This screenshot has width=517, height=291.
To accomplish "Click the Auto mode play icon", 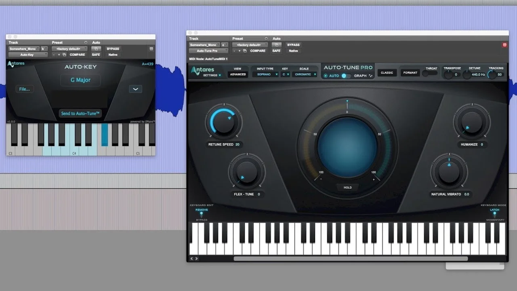I will 326,76.
